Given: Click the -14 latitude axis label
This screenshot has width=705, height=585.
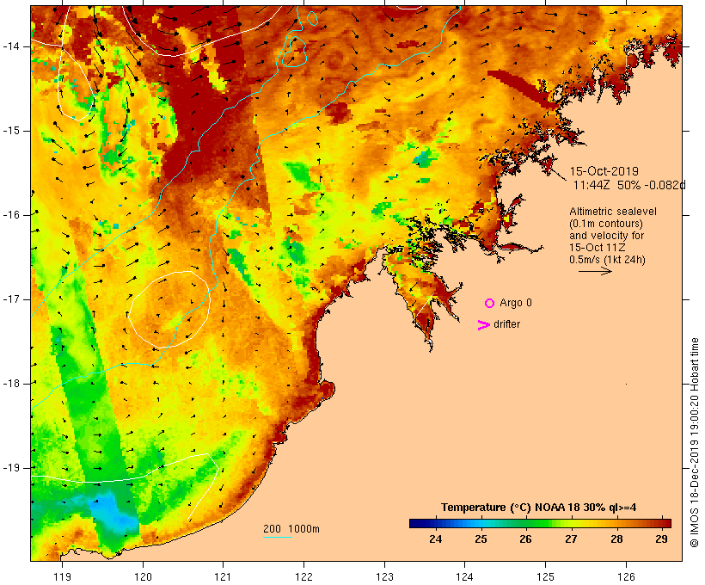Looking at the screenshot, I should (11, 46).
